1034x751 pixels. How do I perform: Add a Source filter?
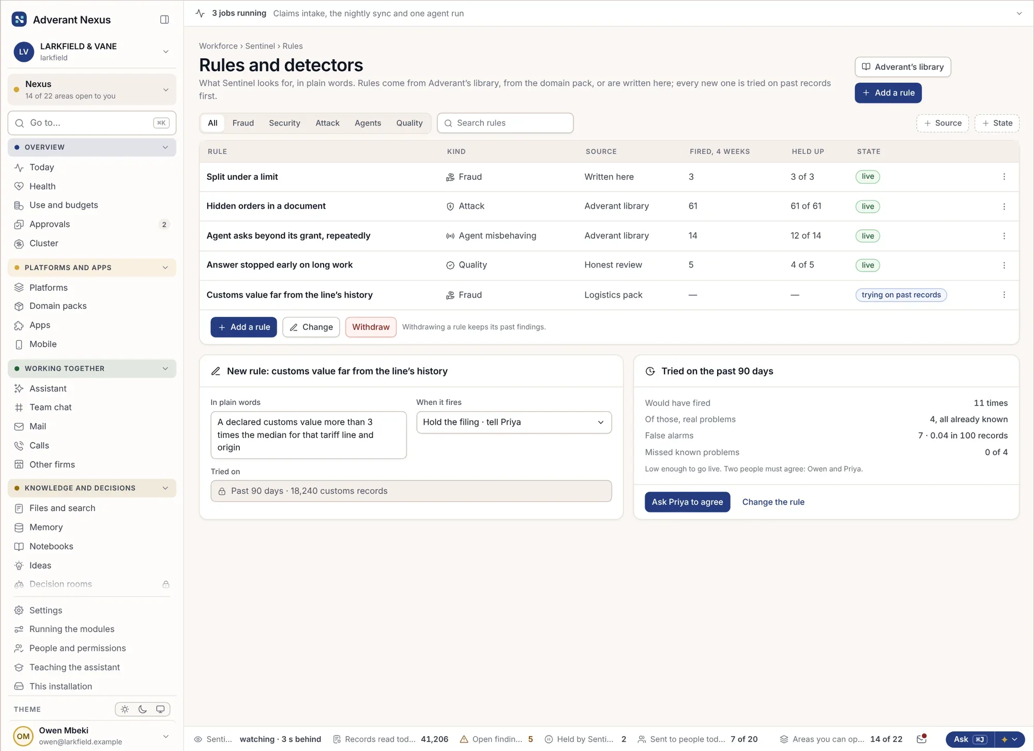[942, 123]
